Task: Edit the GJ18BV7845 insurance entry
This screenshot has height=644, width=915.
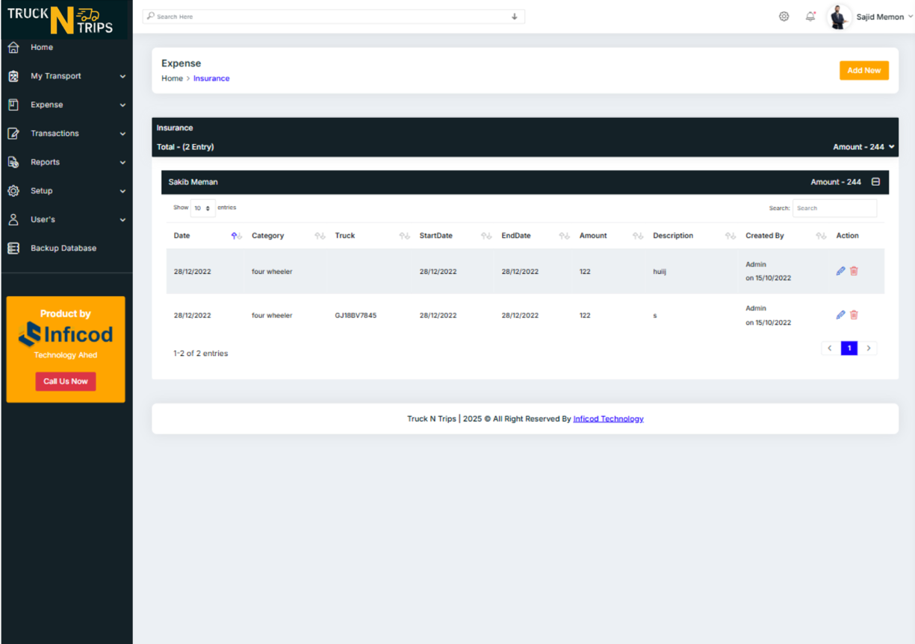Action: tap(840, 315)
